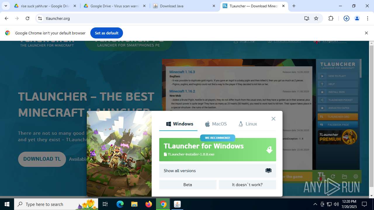The image size is (374, 210).
Task: Click TLauncher Premium banner
Action: pos(338,137)
